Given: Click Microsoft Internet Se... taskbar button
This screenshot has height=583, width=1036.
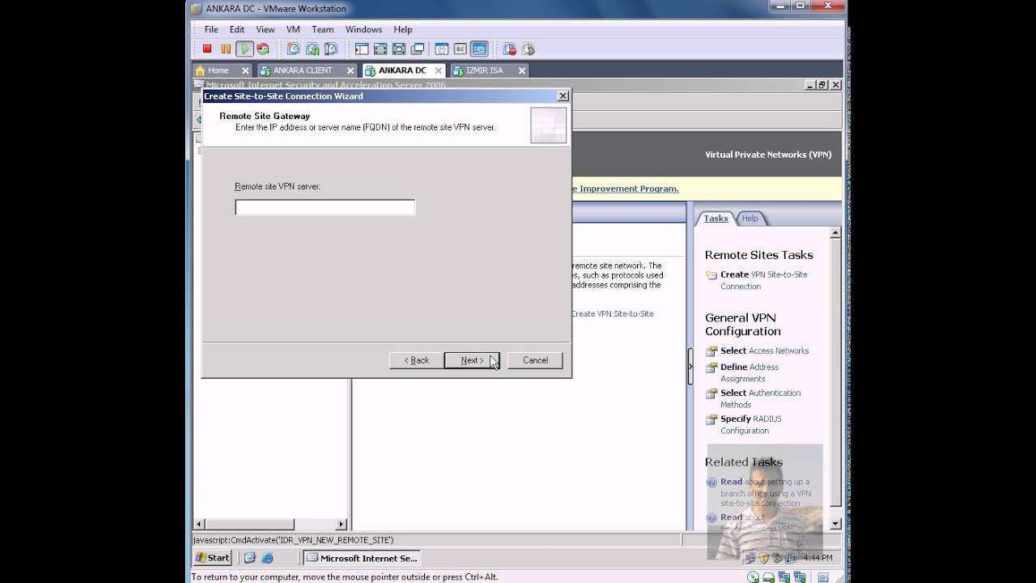Looking at the screenshot, I should pos(361,558).
